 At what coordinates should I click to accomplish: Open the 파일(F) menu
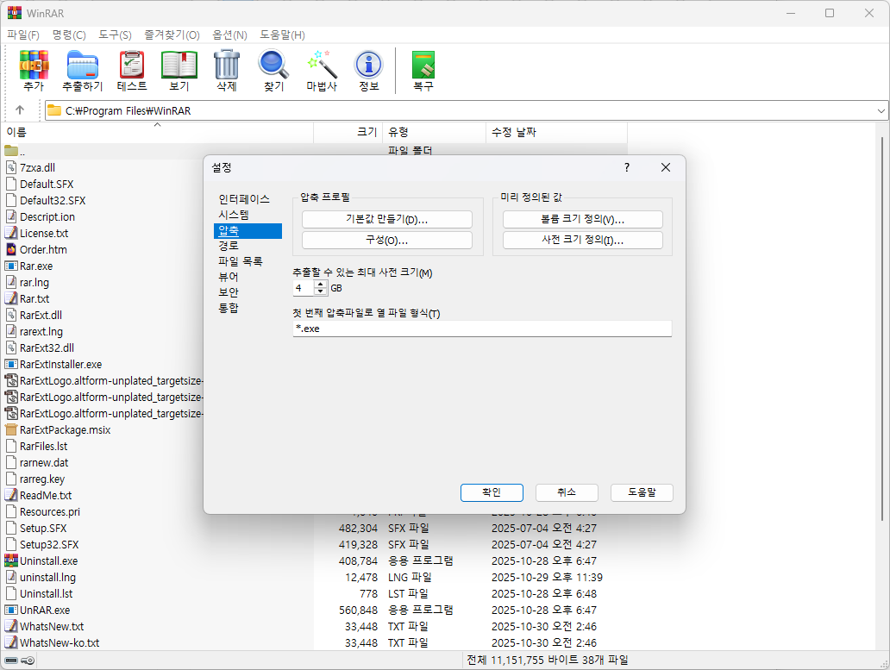point(23,35)
